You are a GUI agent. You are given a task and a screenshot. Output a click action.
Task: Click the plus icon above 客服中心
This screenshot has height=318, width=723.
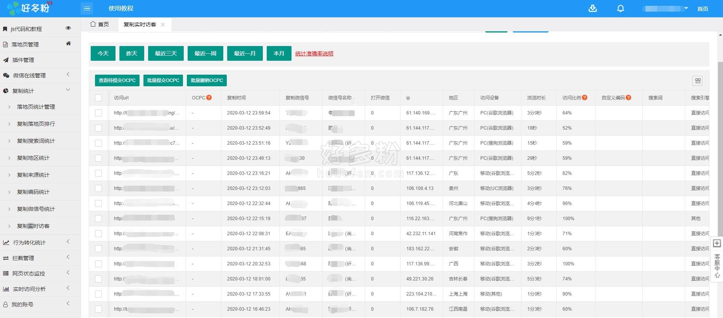717,243
